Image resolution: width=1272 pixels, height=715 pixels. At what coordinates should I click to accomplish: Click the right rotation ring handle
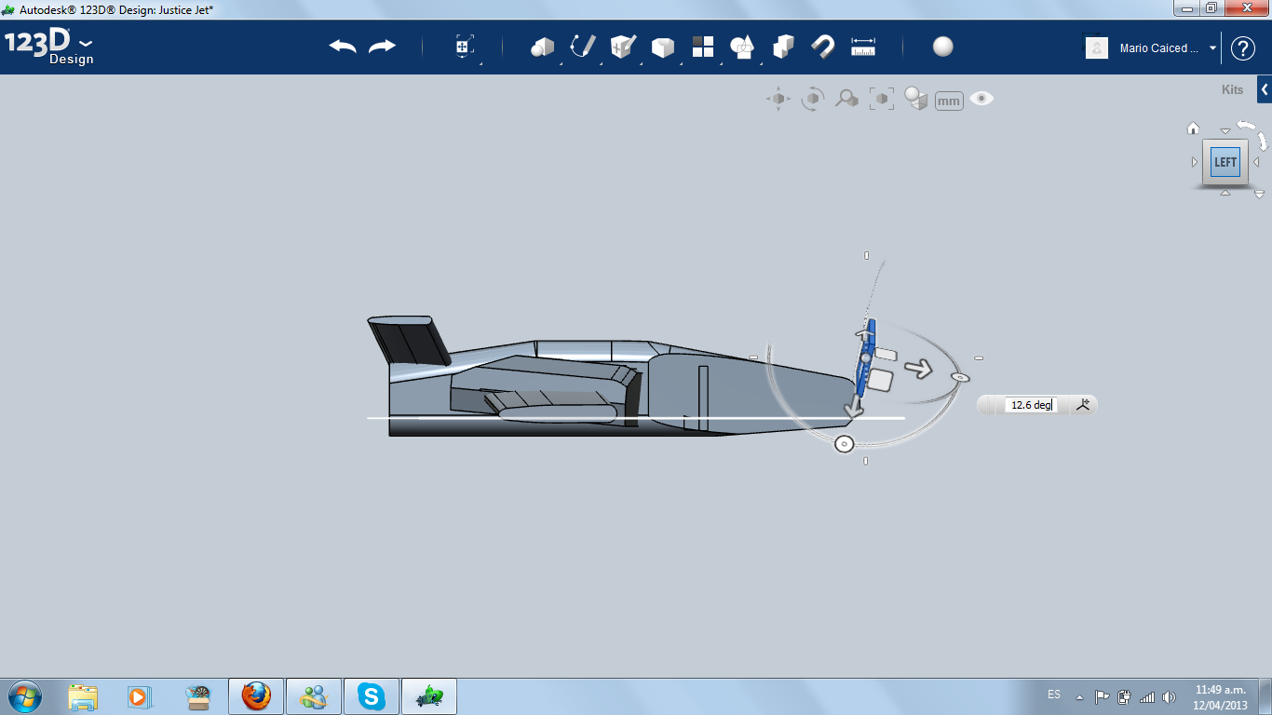(960, 377)
